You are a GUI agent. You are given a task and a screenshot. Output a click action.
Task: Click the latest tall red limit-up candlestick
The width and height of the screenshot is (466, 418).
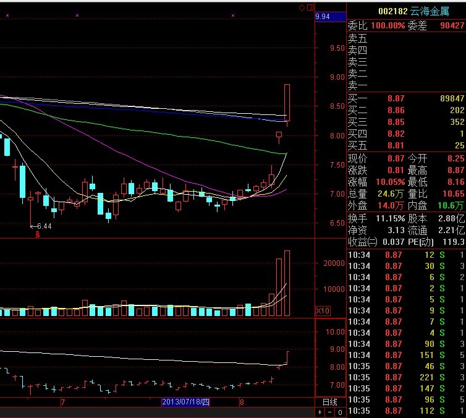click(x=287, y=103)
